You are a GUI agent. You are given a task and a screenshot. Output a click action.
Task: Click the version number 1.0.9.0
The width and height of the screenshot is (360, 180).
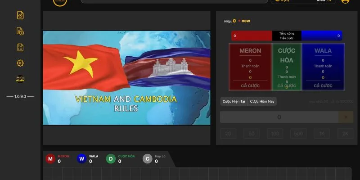20,96
